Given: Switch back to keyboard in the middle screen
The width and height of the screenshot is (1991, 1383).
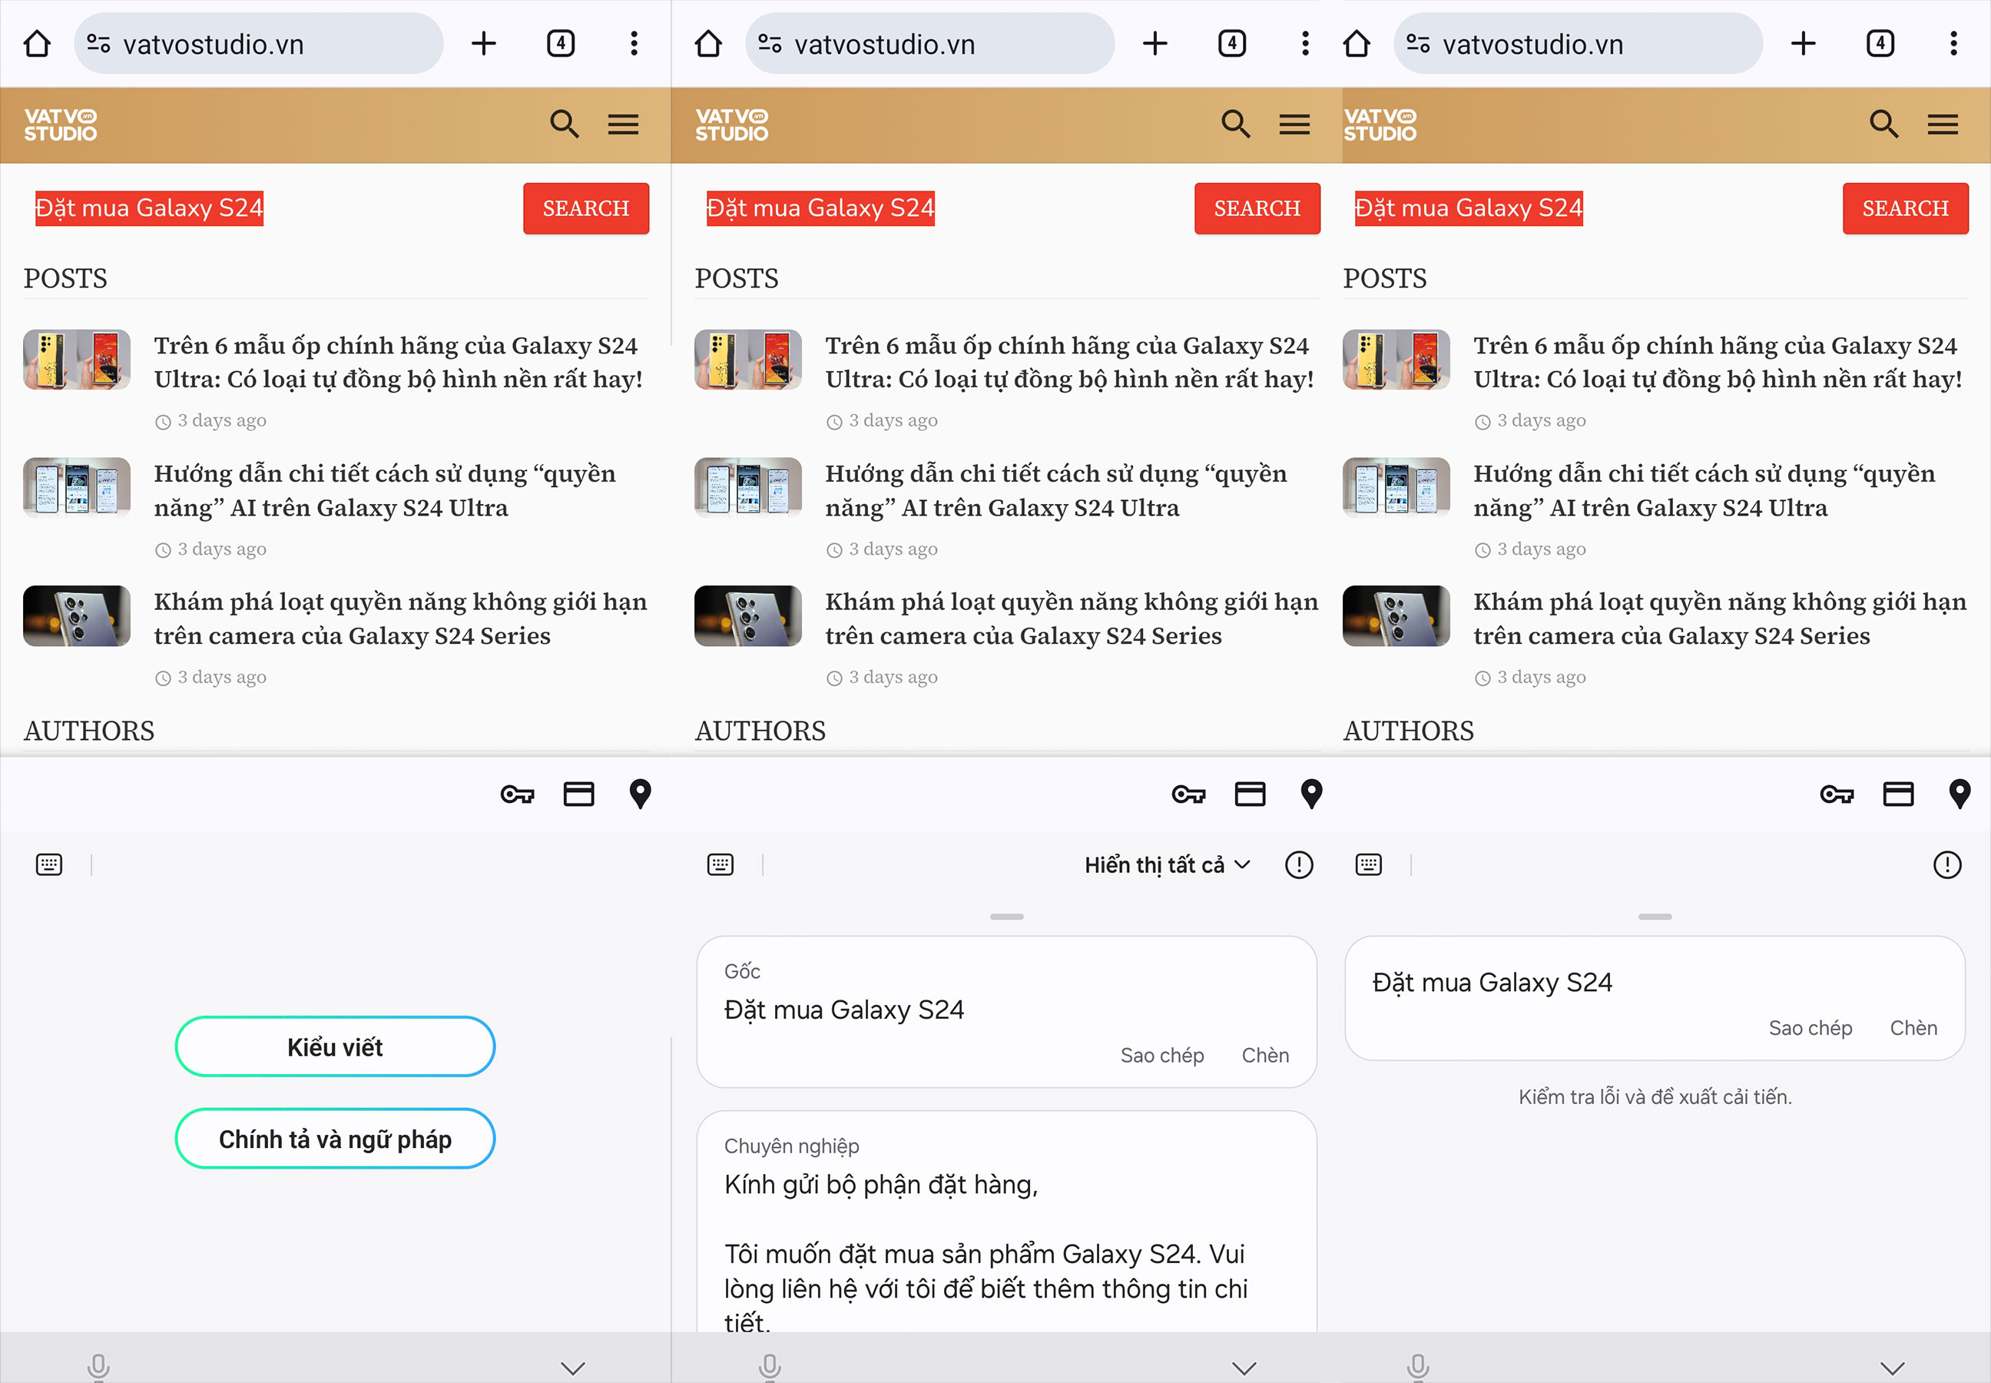Looking at the screenshot, I should point(721,865).
